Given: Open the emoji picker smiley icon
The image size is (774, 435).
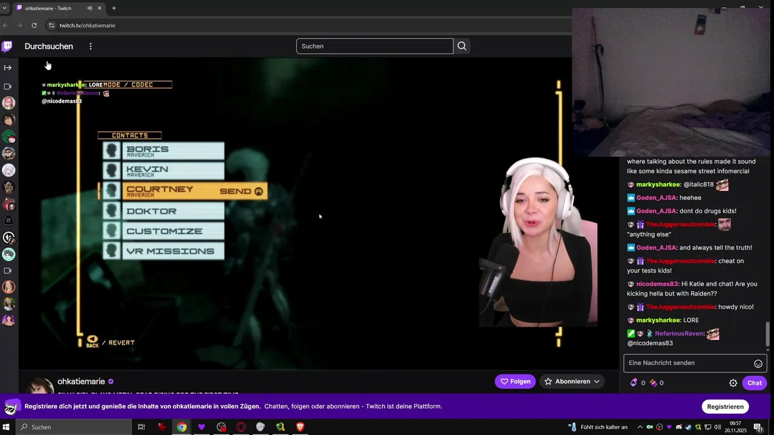Looking at the screenshot, I should (758, 363).
